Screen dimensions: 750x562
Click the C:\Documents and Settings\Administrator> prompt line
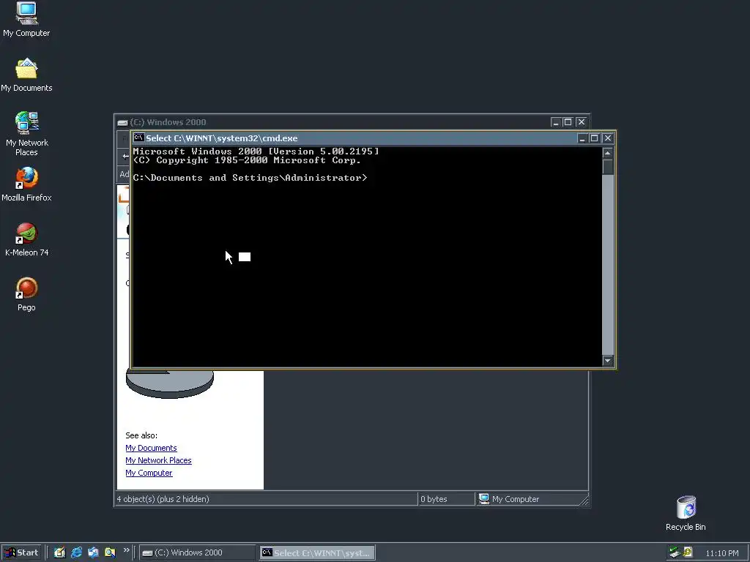click(250, 178)
